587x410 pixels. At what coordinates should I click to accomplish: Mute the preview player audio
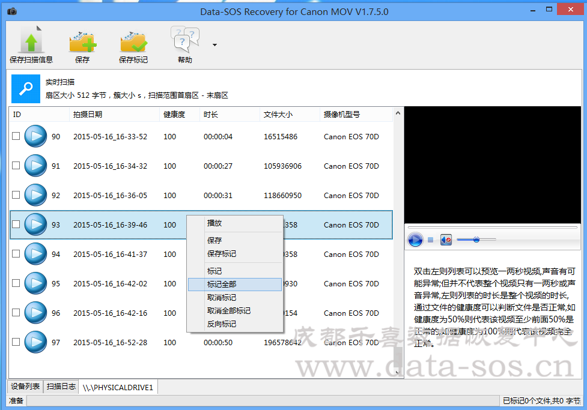pos(446,240)
